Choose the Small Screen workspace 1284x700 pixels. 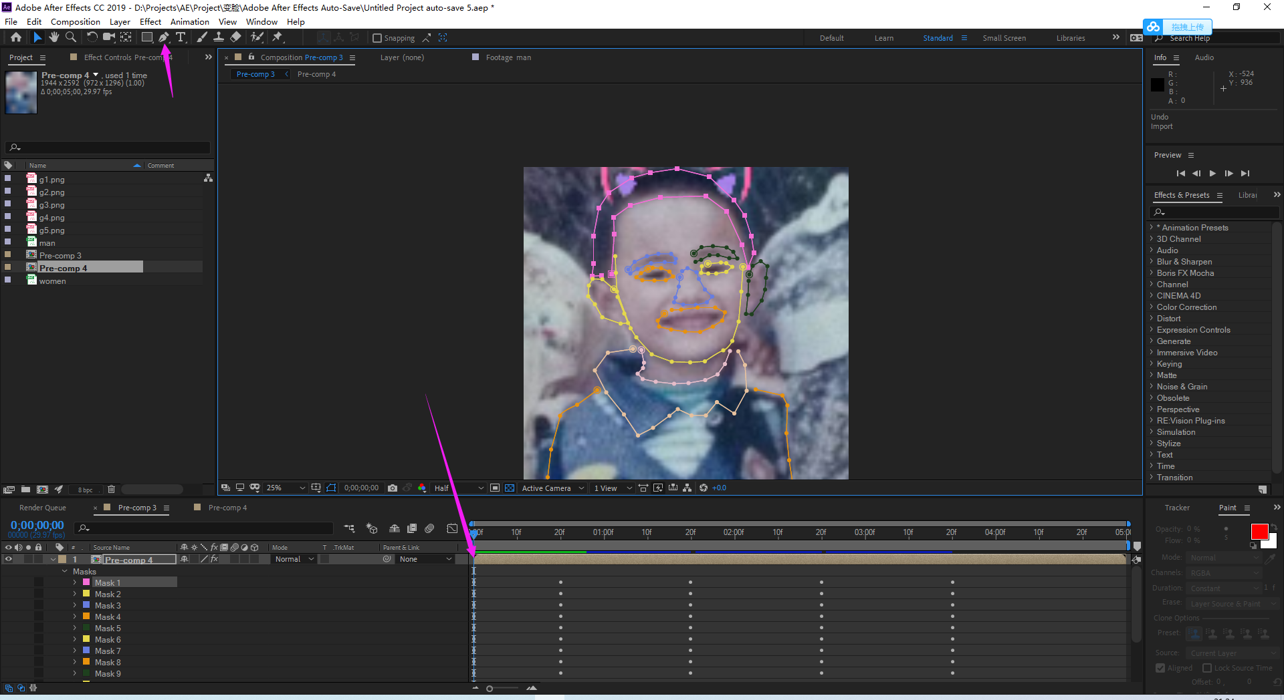pos(1004,38)
